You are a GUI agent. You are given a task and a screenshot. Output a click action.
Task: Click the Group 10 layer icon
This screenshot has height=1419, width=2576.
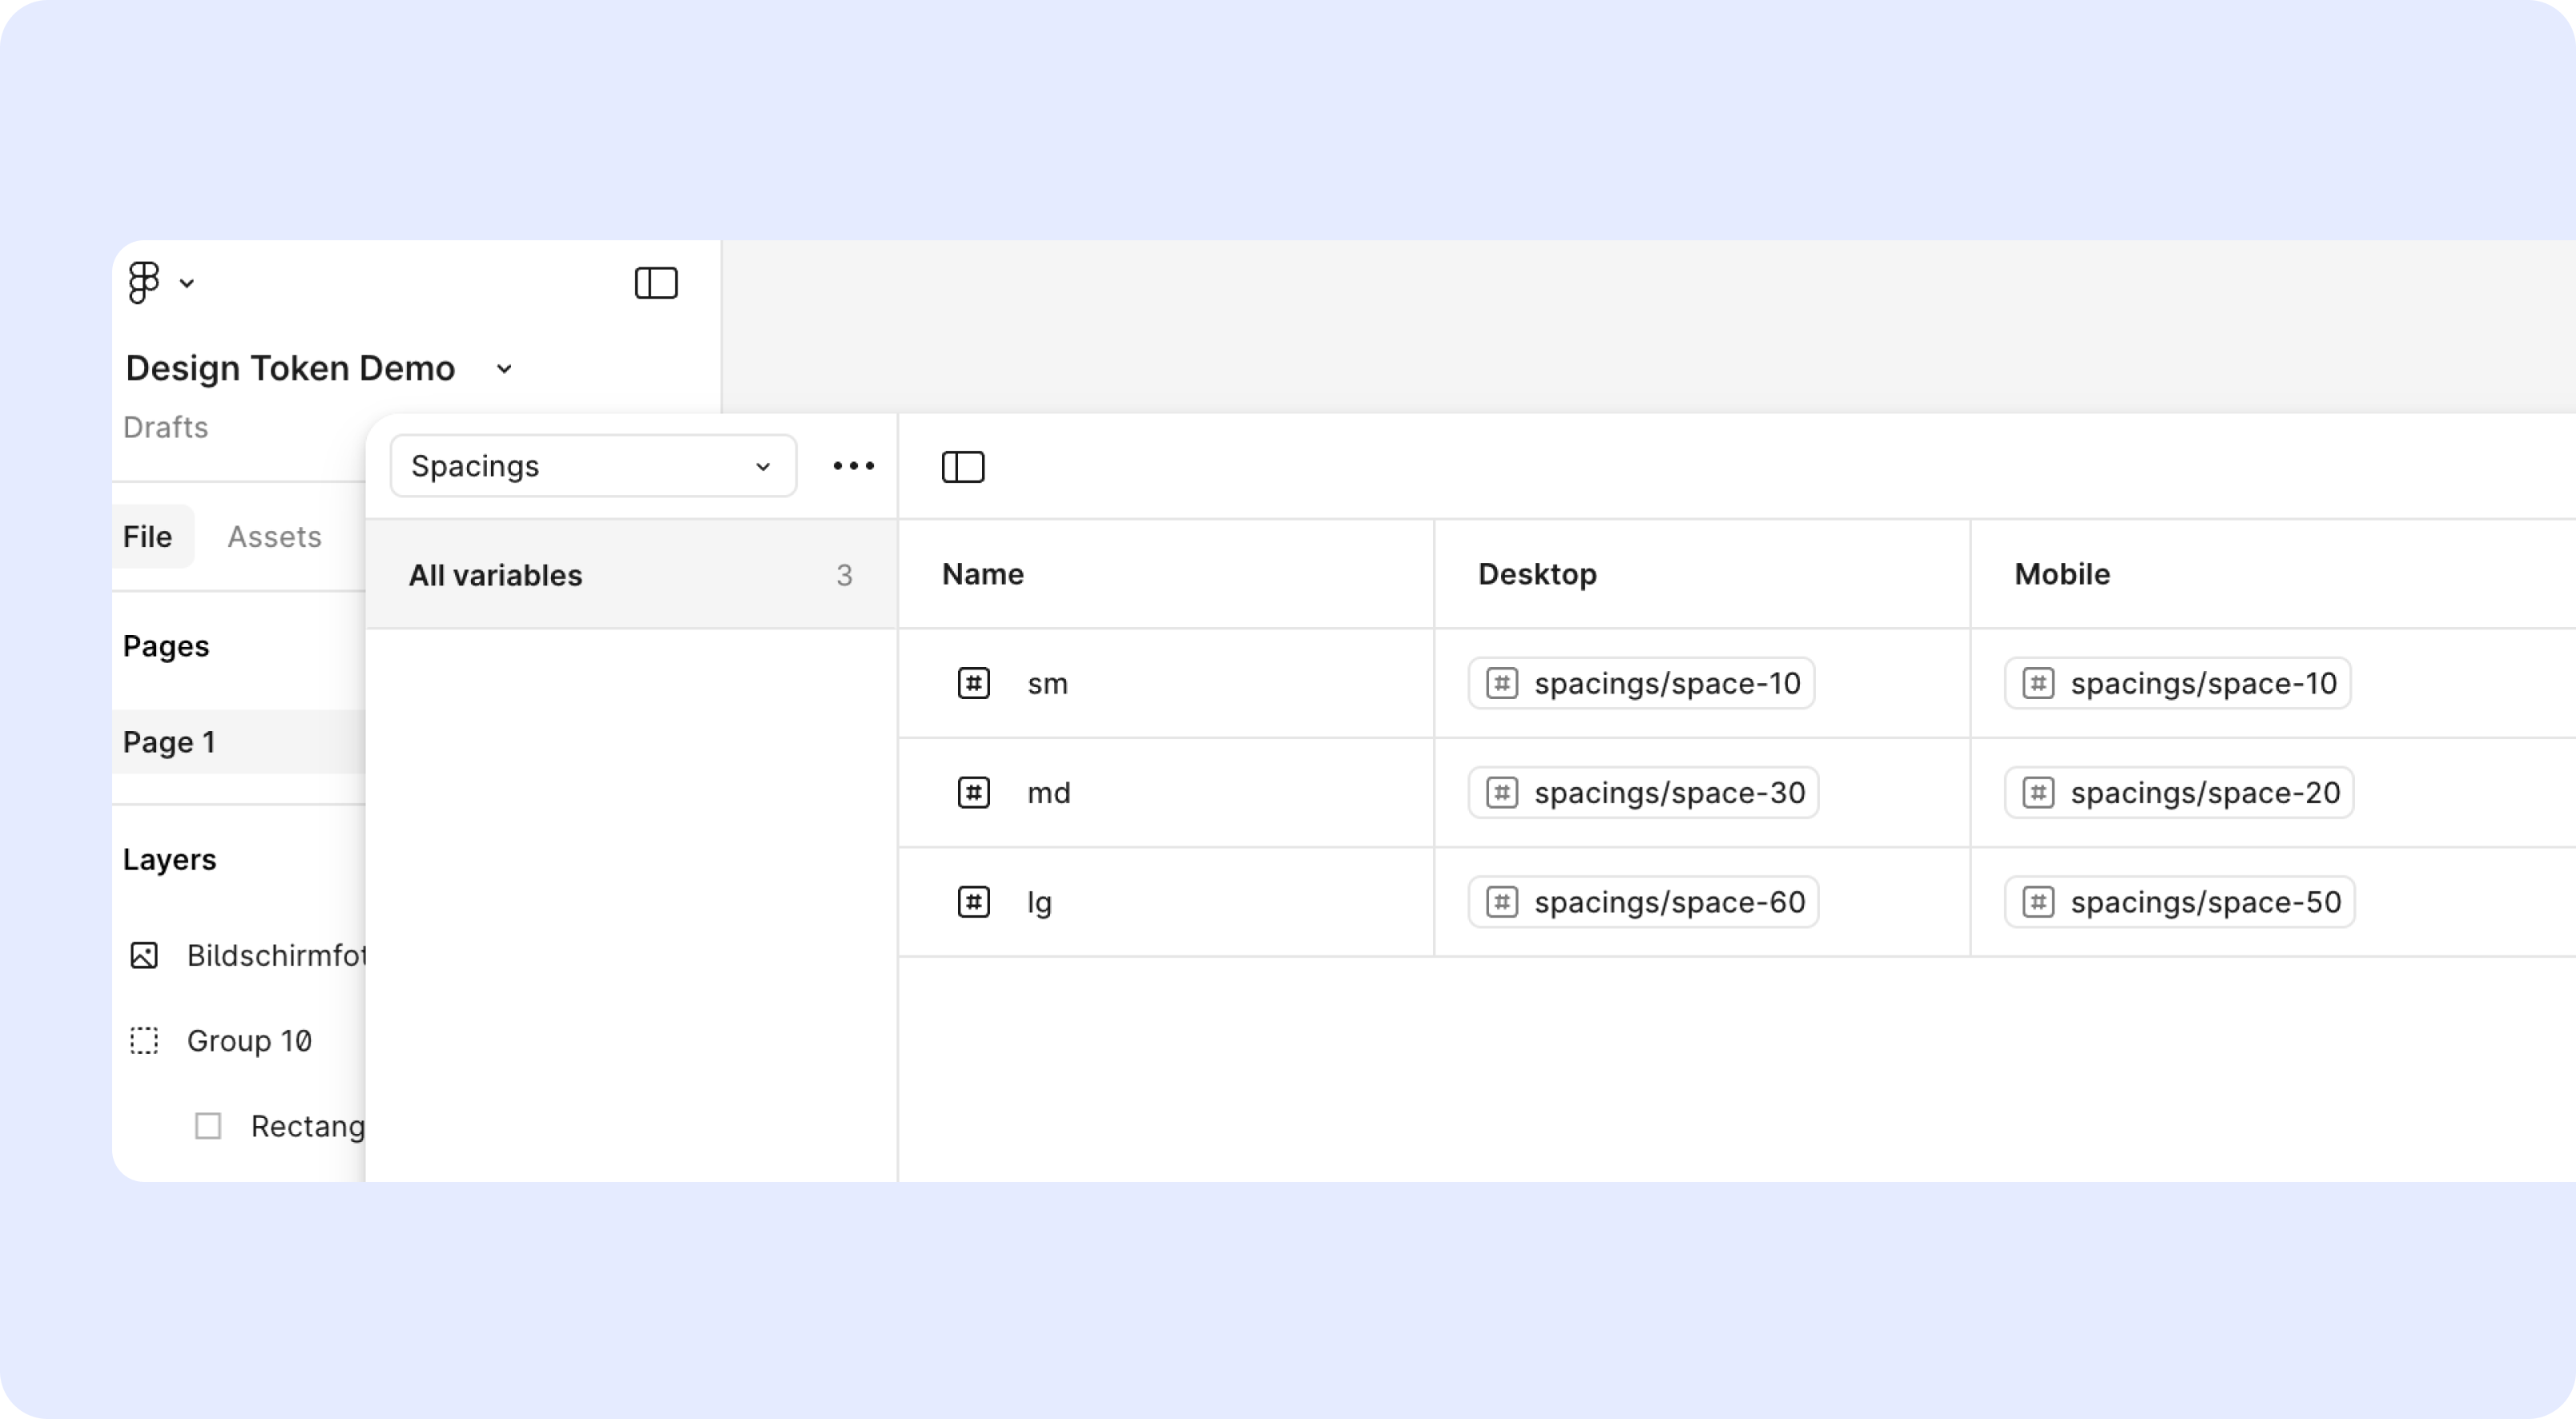pyautogui.click(x=144, y=1041)
